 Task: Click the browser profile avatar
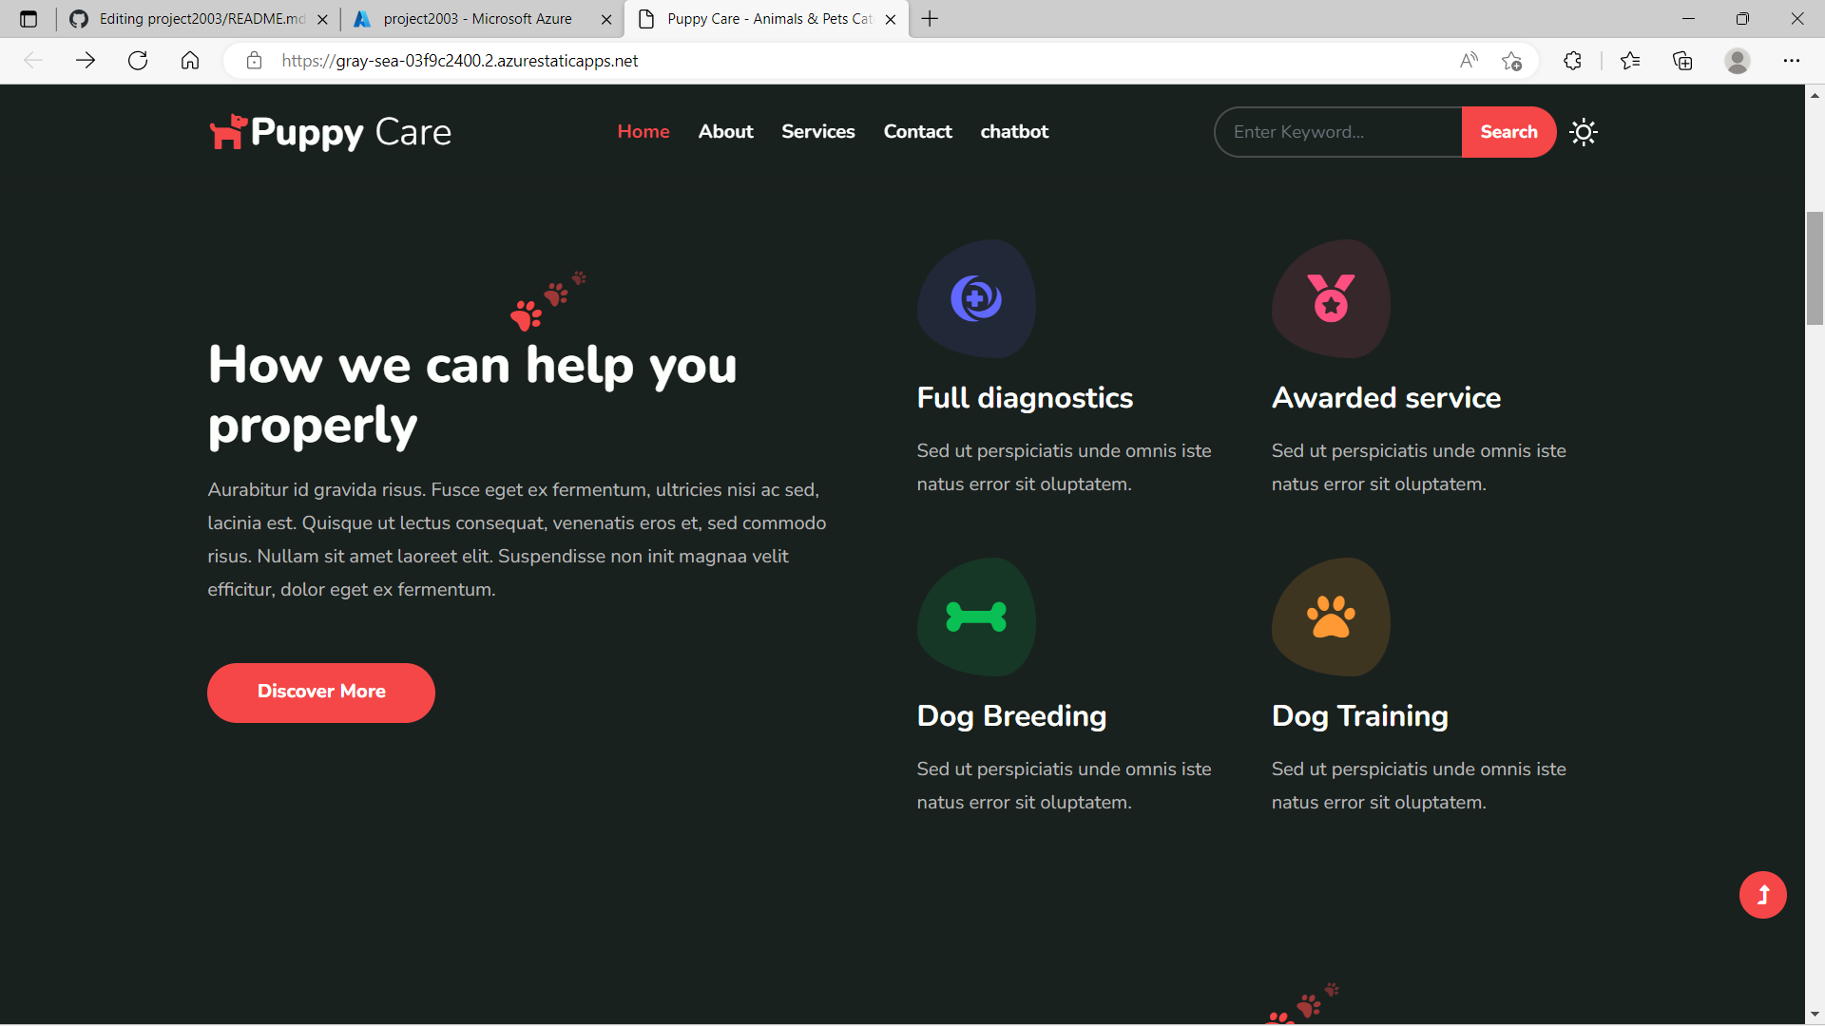pyautogui.click(x=1739, y=60)
